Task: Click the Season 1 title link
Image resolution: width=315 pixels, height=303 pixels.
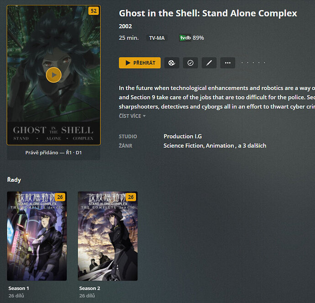Action: click(19, 288)
